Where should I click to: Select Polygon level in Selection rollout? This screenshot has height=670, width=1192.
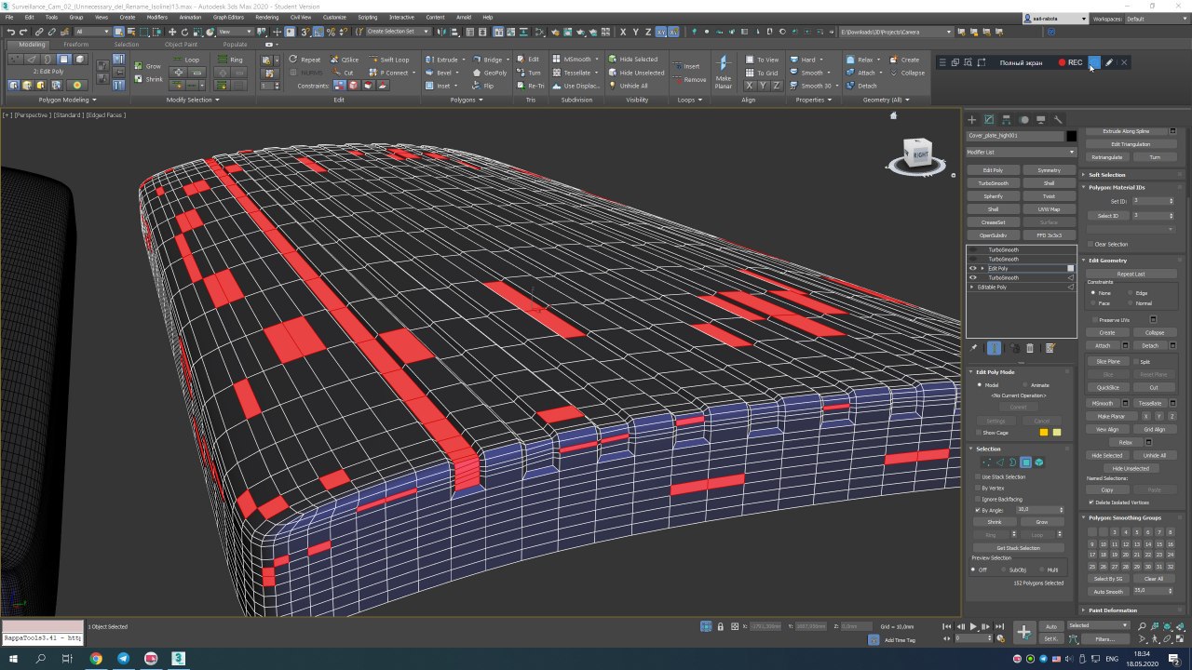pyautogui.click(x=1026, y=462)
